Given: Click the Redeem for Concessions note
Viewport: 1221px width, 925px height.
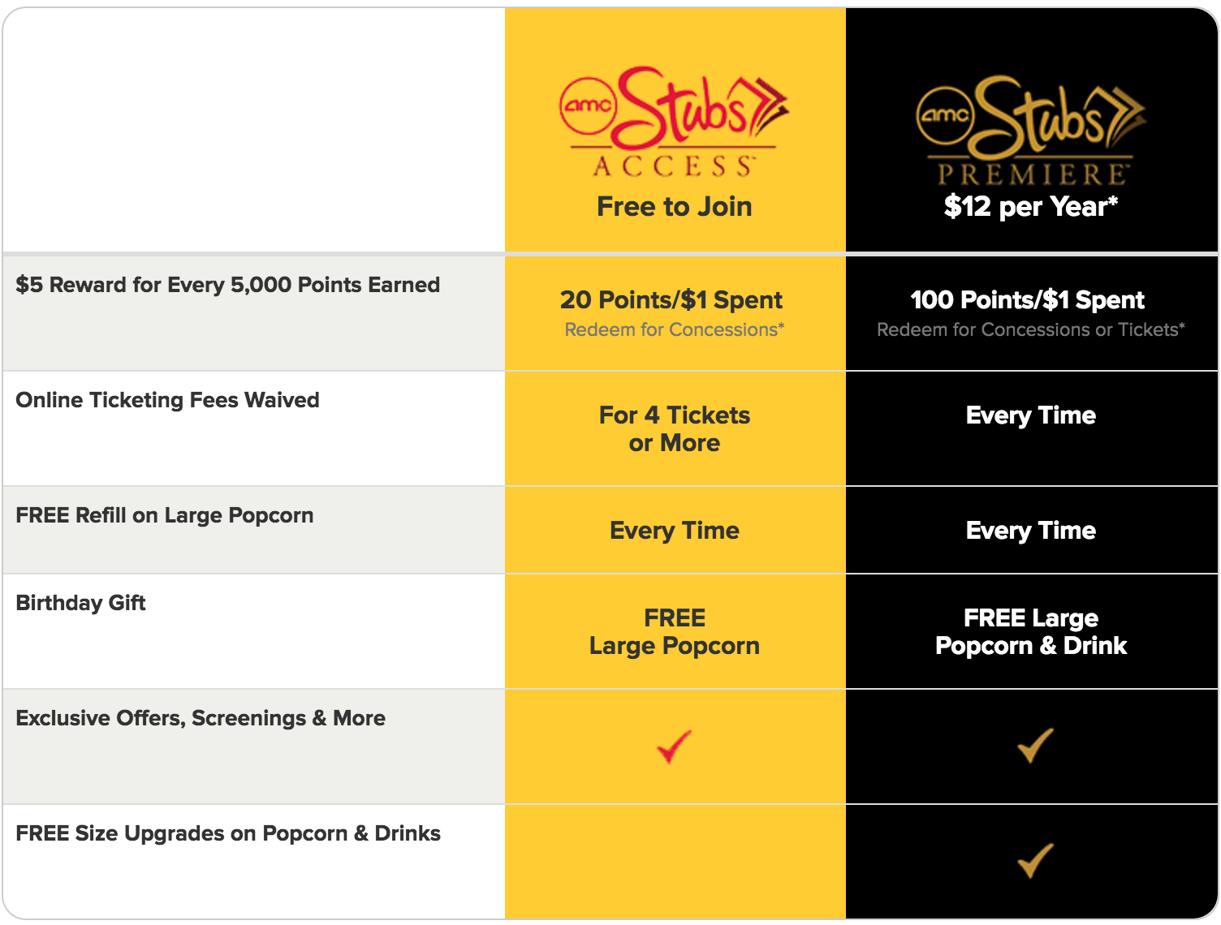Looking at the screenshot, I should pos(674,329).
